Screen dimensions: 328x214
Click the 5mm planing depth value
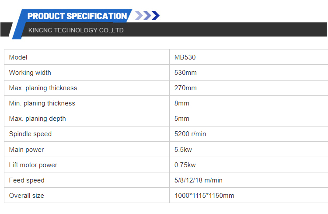(x=182, y=119)
